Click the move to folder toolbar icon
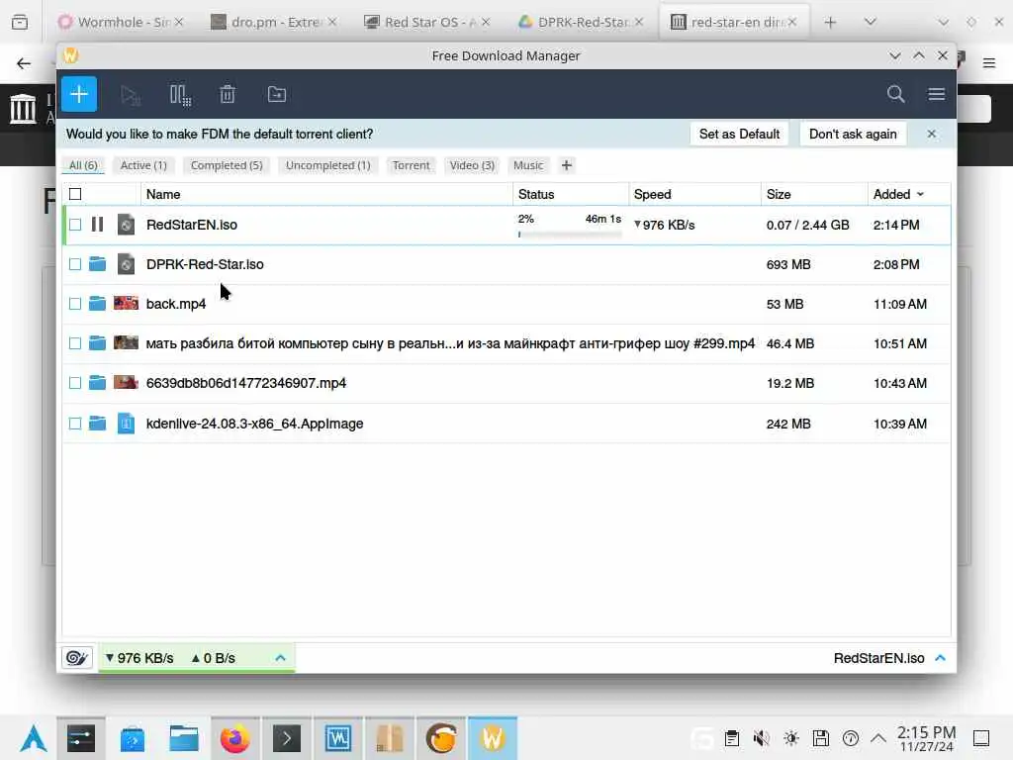The height and width of the screenshot is (760, 1013). 277,94
